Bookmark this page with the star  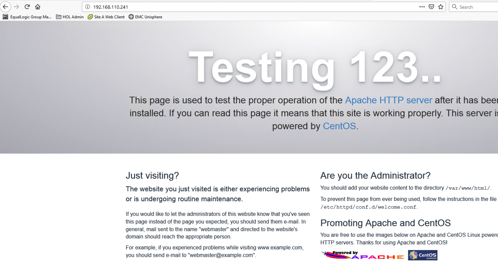[x=441, y=7]
